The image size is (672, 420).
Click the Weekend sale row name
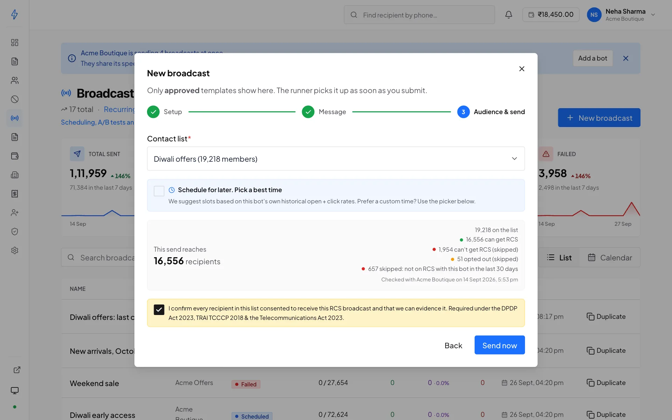point(94,383)
